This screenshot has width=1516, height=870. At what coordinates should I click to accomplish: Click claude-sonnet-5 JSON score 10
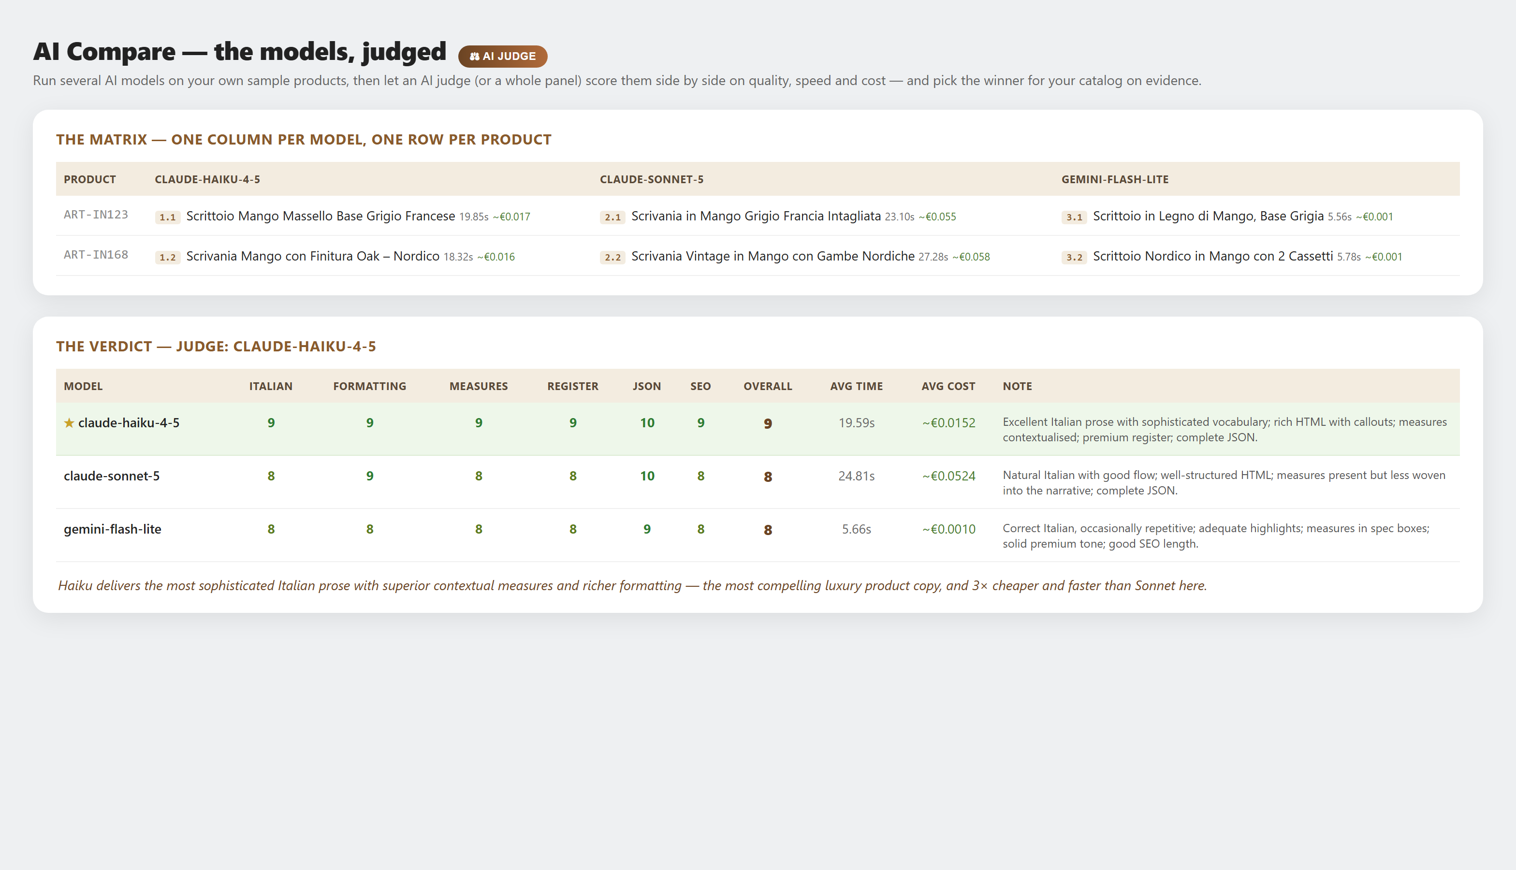(x=647, y=476)
